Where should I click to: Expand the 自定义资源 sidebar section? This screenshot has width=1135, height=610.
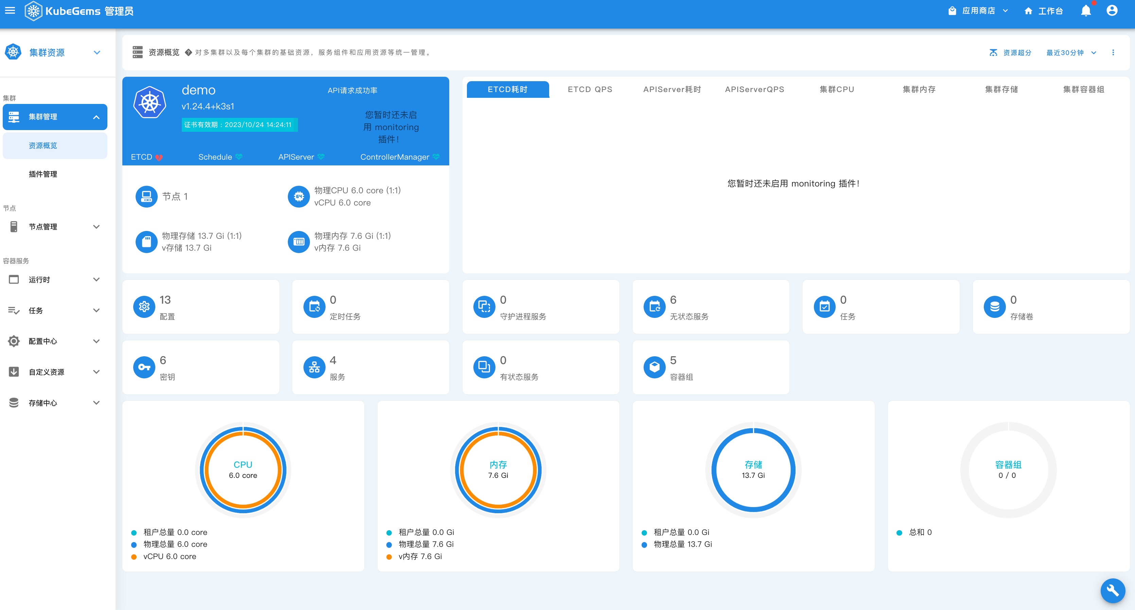[97, 372]
